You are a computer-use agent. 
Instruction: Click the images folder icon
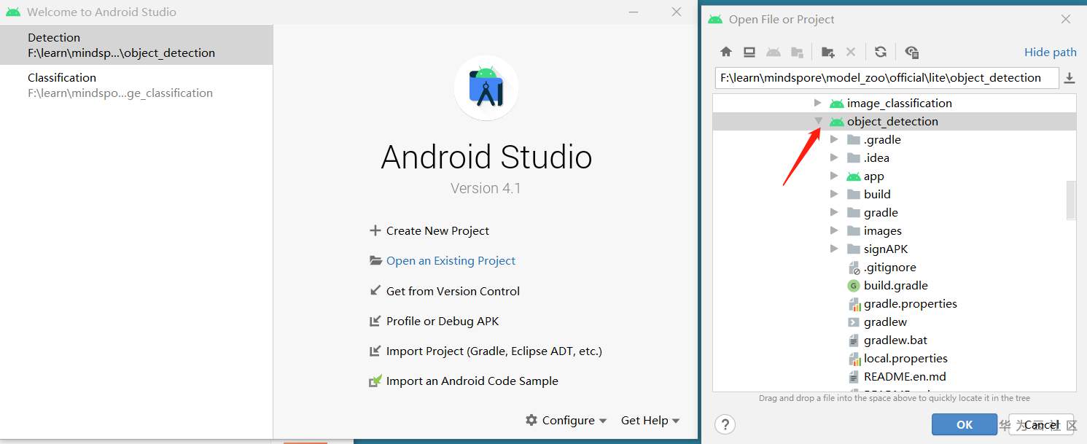(x=854, y=231)
